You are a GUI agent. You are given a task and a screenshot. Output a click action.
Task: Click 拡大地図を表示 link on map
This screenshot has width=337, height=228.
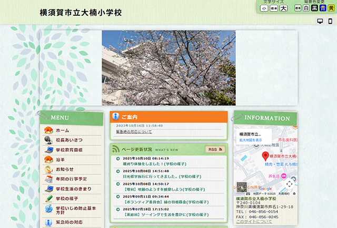tap(251, 141)
